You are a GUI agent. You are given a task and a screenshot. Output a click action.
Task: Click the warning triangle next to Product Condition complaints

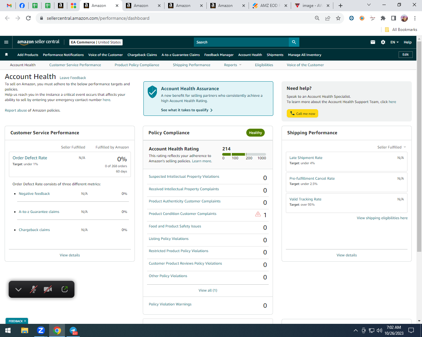(258, 214)
